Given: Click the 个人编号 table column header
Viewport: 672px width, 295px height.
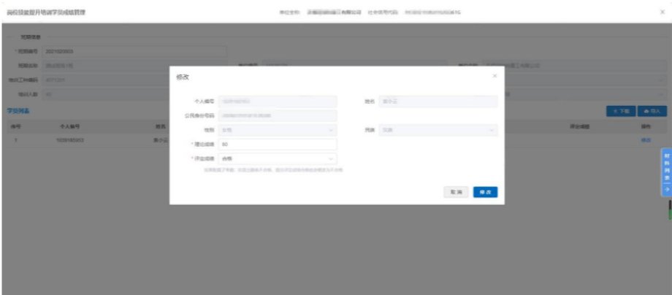Looking at the screenshot, I should (x=69, y=127).
